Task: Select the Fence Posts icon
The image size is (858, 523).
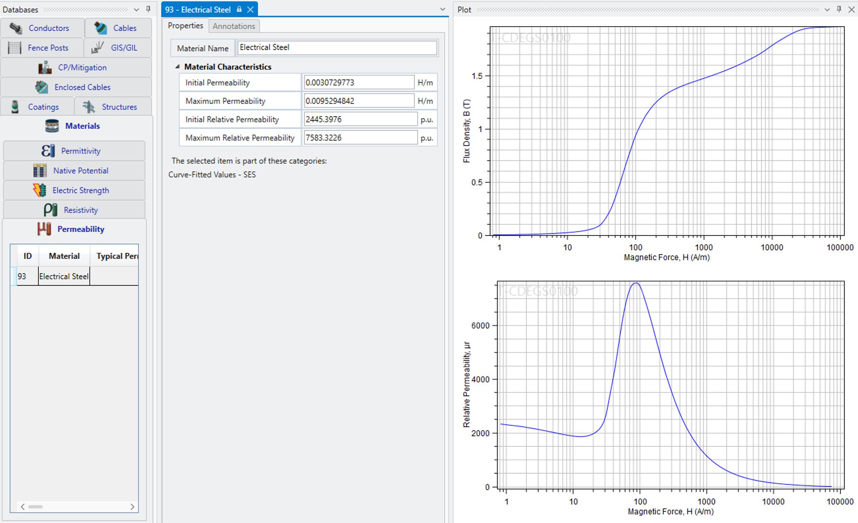Action: (x=15, y=48)
